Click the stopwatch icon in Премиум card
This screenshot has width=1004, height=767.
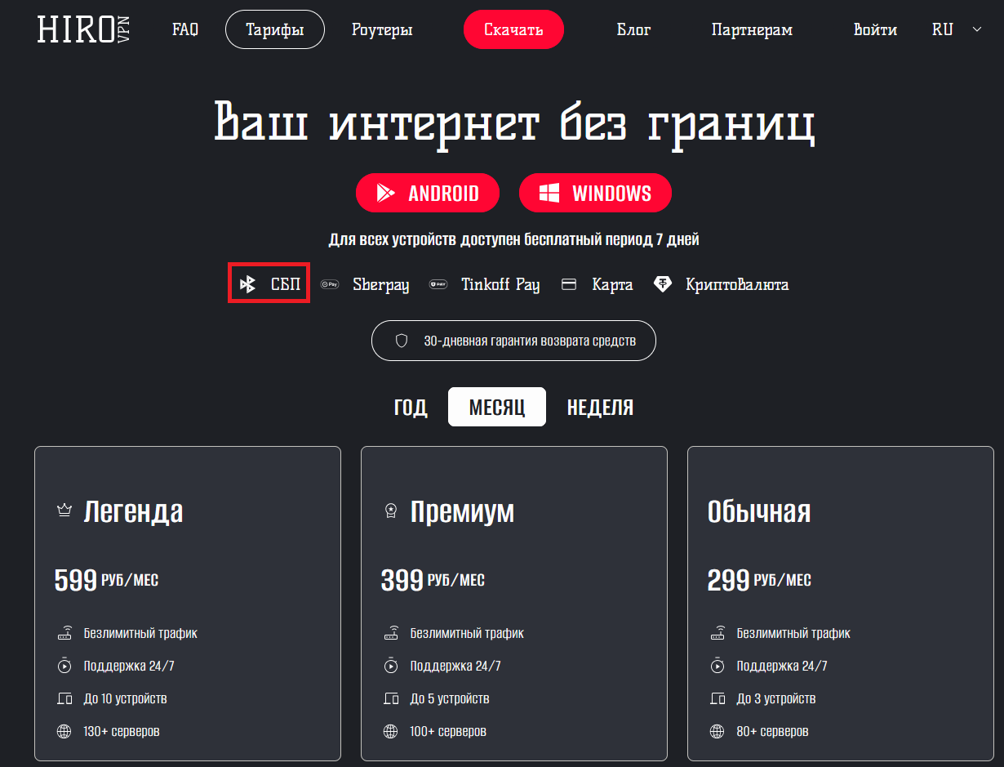392,666
